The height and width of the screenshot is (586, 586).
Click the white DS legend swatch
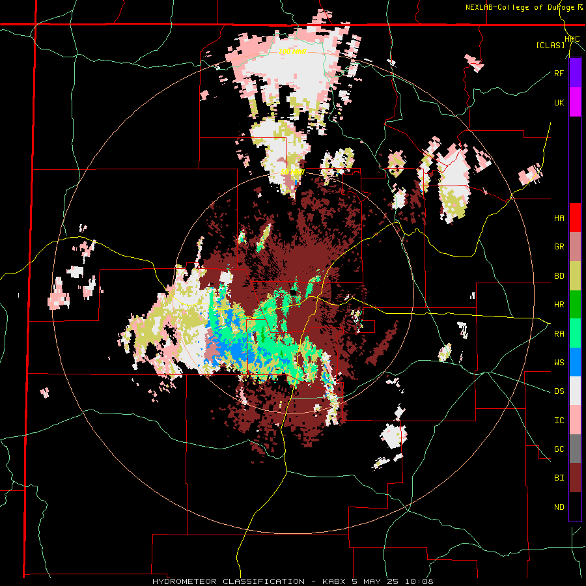click(575, 391)
